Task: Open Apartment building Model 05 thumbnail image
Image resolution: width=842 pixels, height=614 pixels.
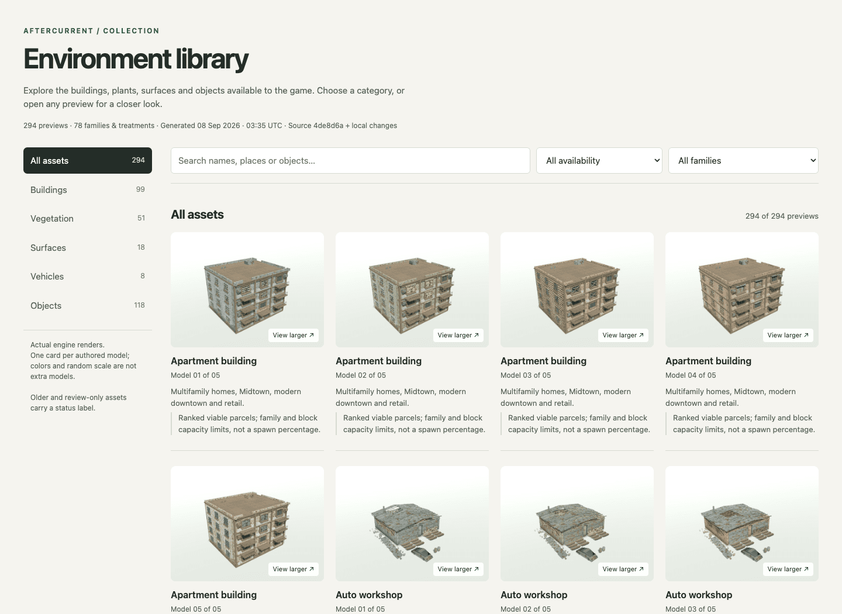Action: coord(247,523)
